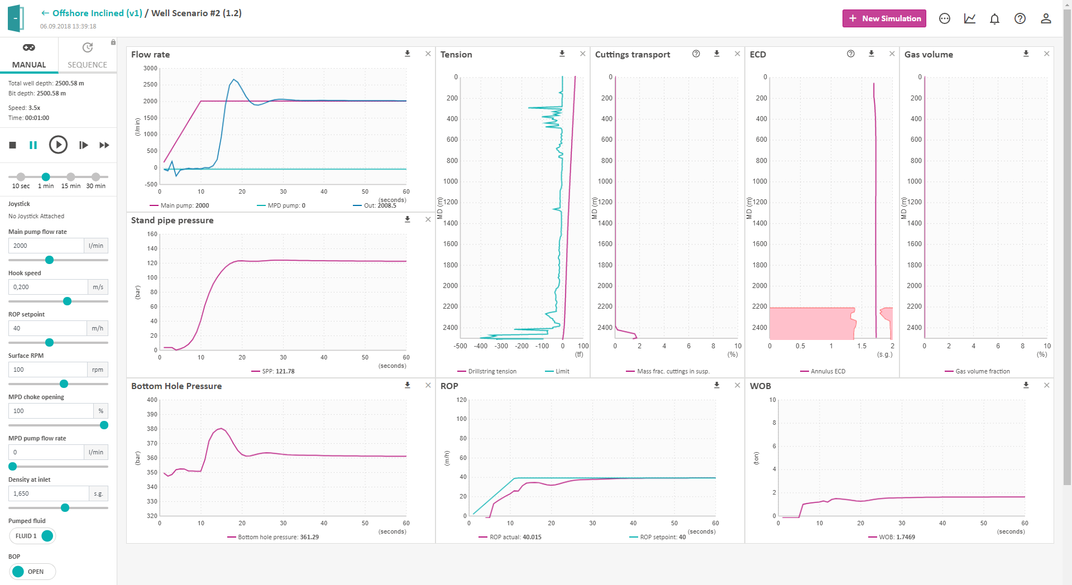
Task: Download the WOB chart data
Action: [x=1026, y=385]
